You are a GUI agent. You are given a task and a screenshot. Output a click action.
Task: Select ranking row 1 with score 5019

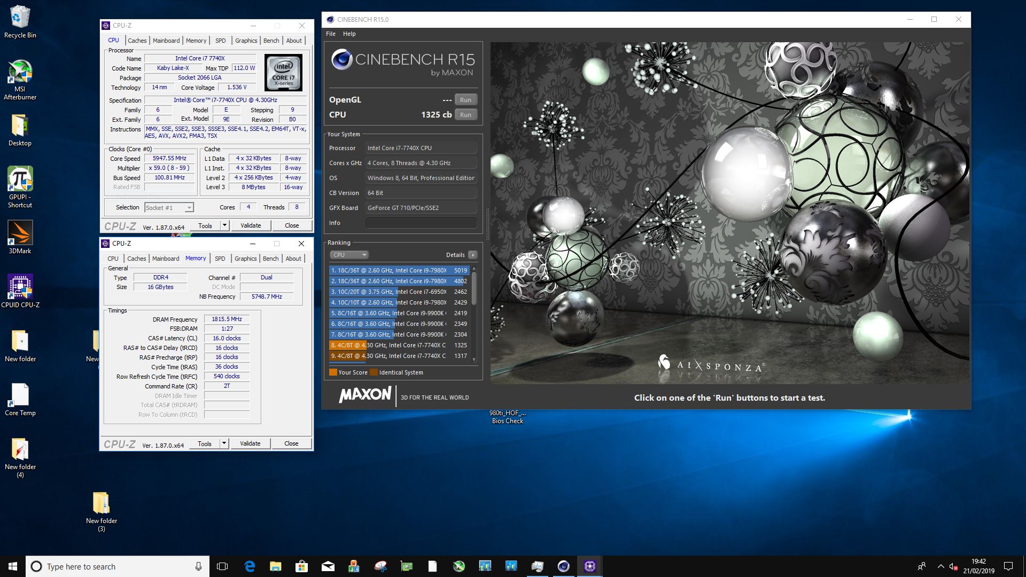pos(399,270)
